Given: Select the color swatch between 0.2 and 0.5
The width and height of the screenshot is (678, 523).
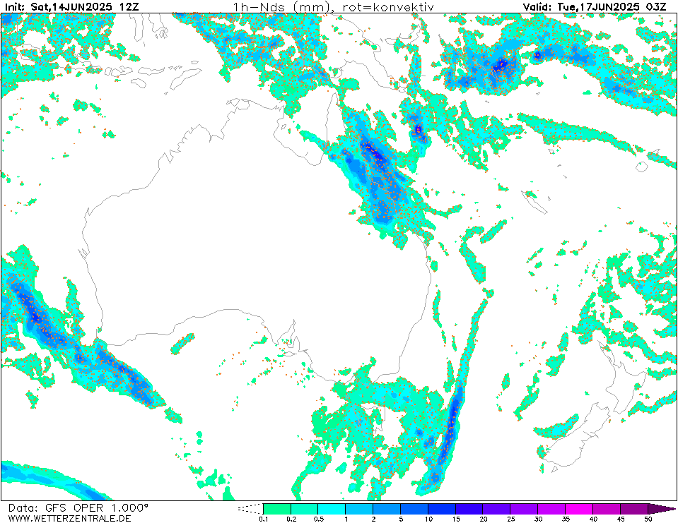Looking at the screenshot, I should (x=305, y=509).
